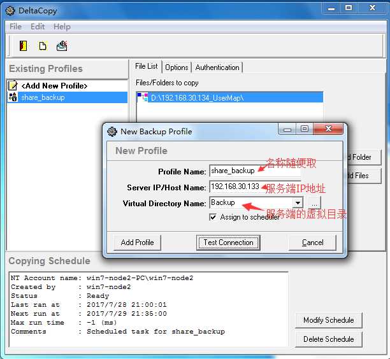Expand the Virtual Directory Name dropdown arrow
The image size is (390, 359).
pos(298,203)
